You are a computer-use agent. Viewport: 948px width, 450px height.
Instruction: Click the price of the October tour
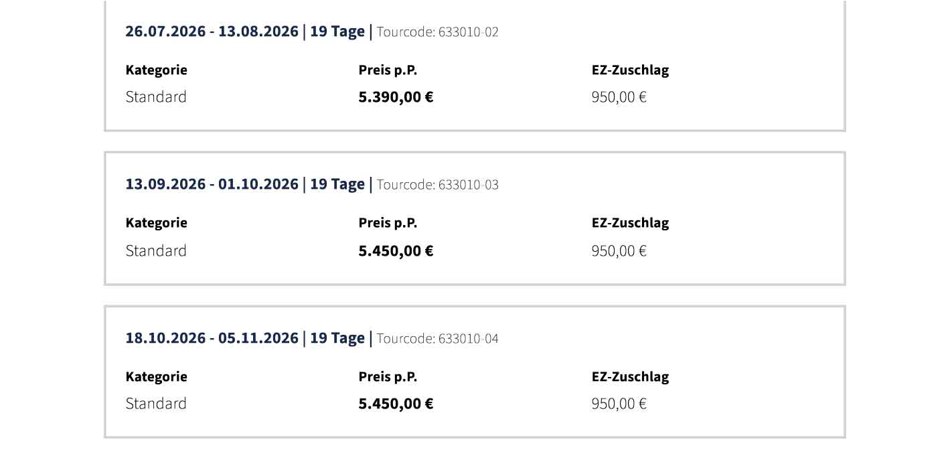396,404
